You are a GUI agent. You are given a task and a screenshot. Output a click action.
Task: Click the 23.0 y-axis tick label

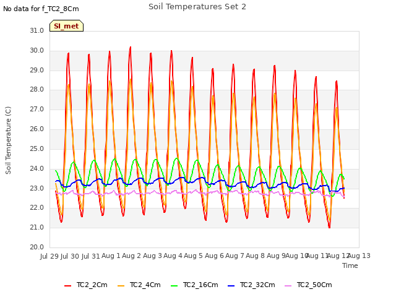click(x=37, y=188)
